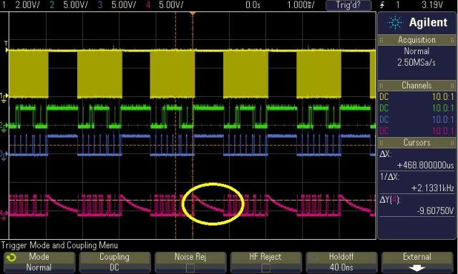
Task: Select channel 4 5.00V/ scale label
Action: pos(171,5)
